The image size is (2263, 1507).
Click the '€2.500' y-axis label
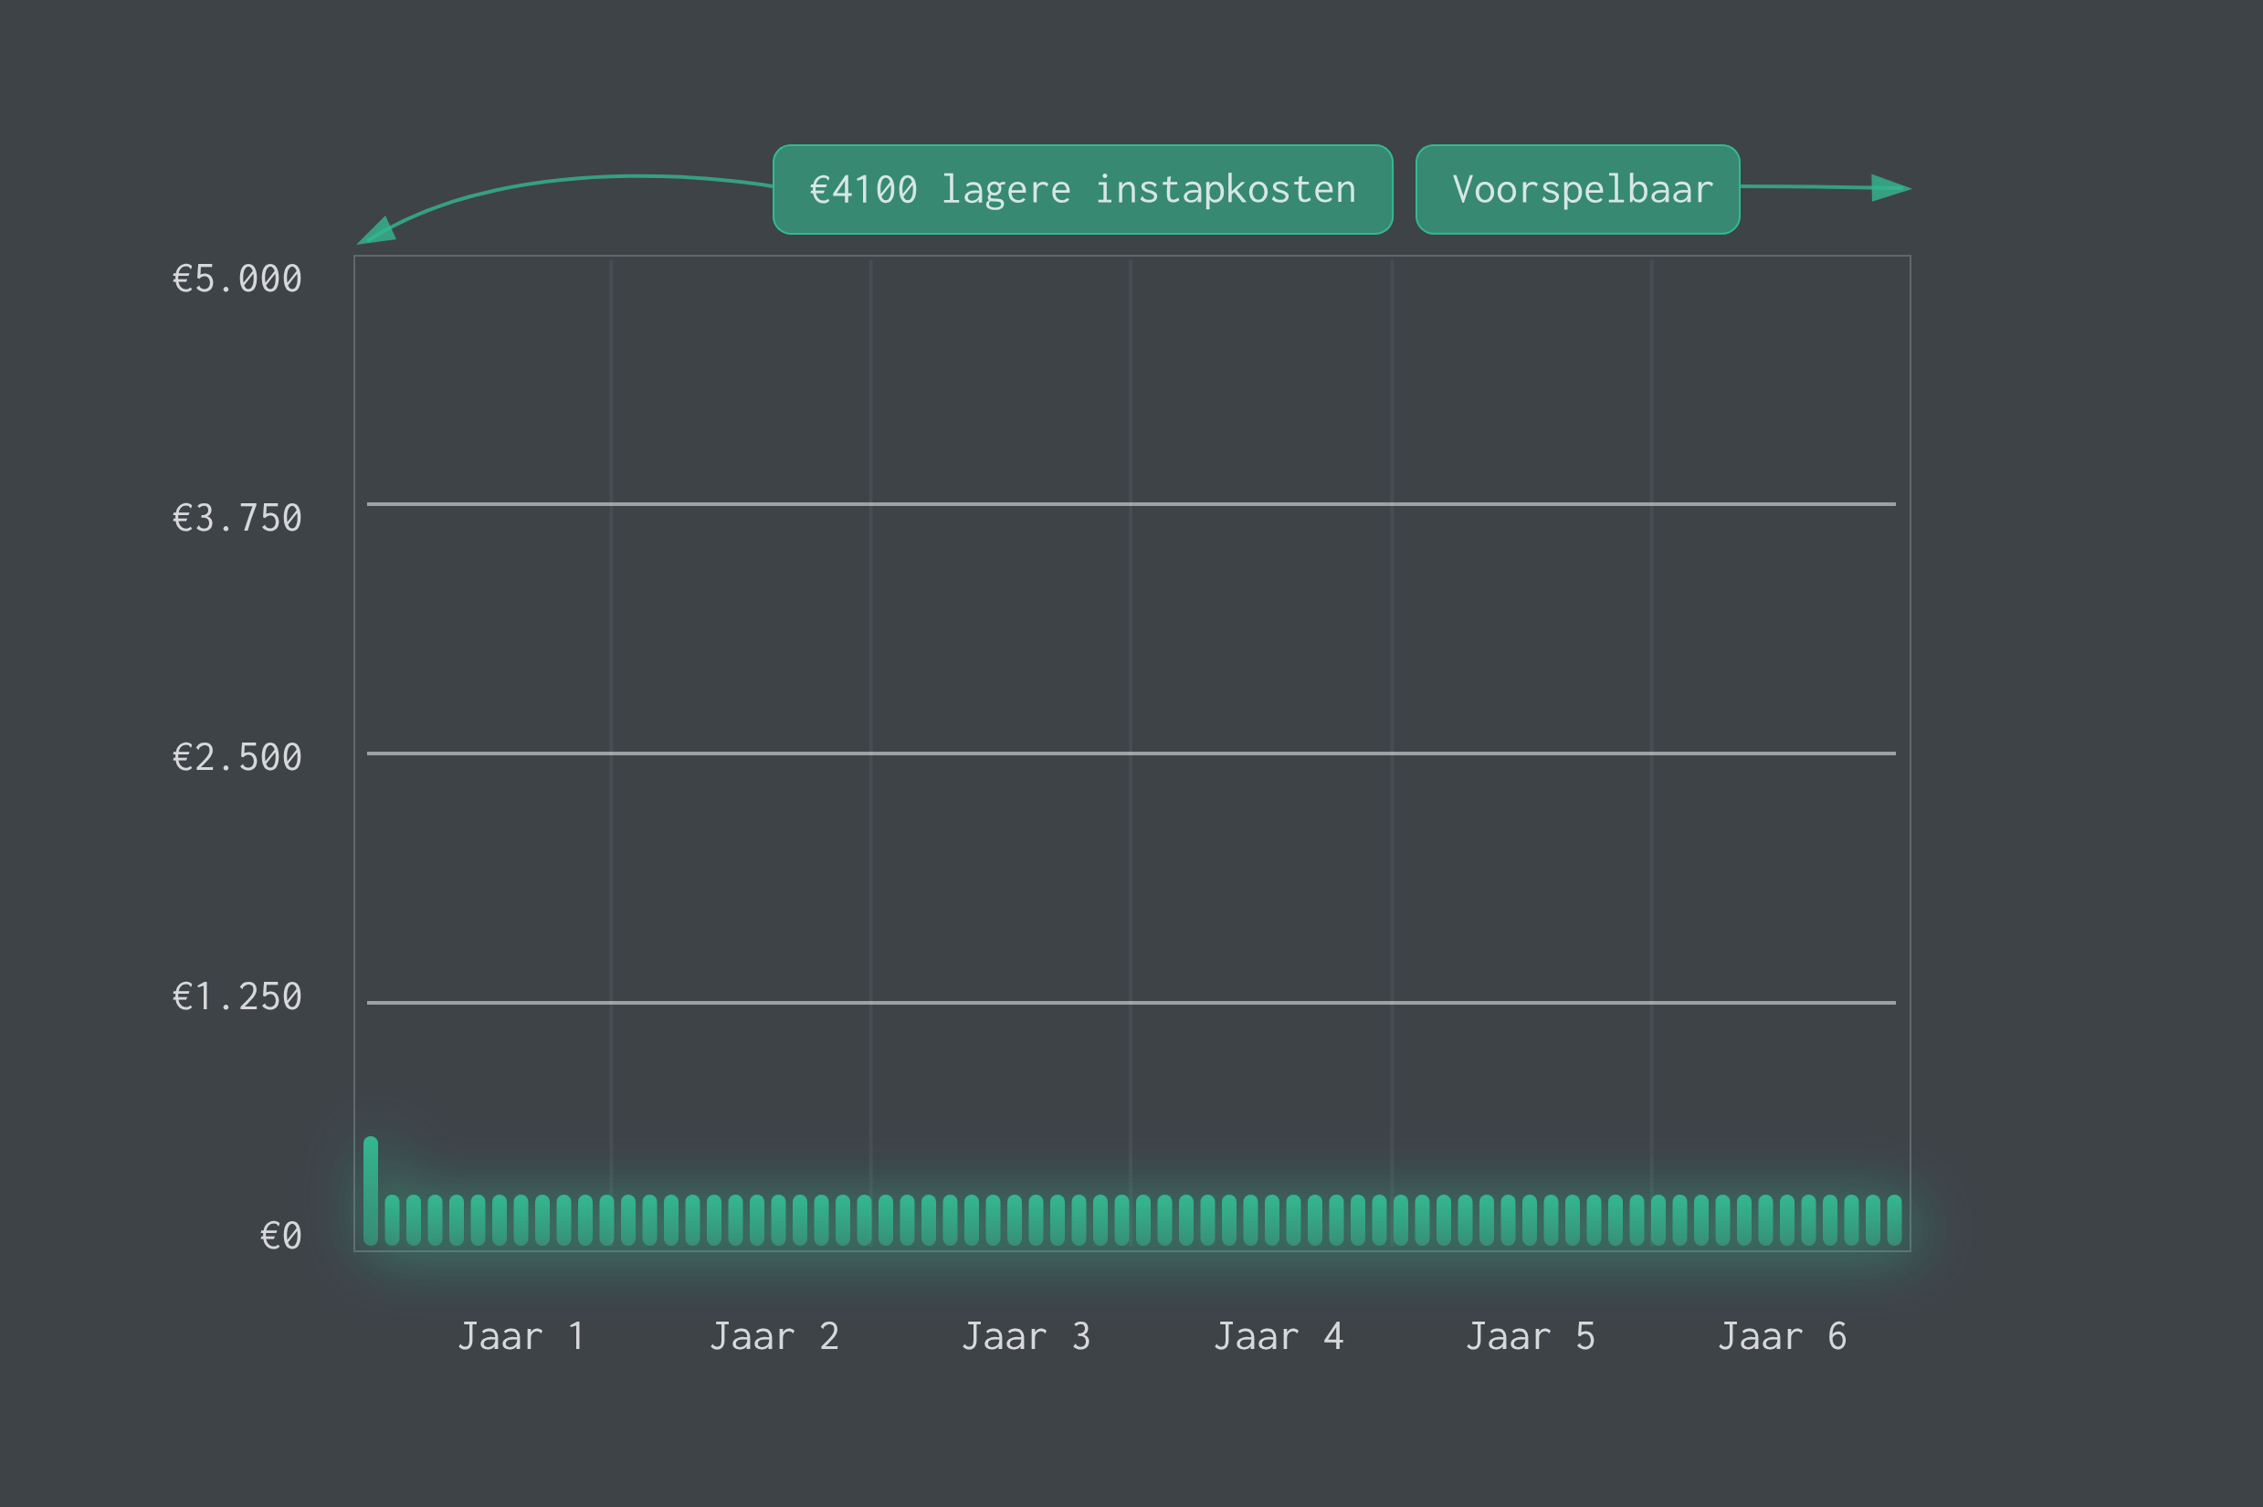(237, 757)
